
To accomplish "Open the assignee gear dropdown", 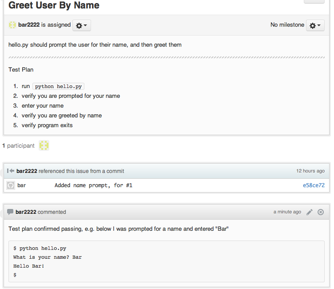I will 81,25.
